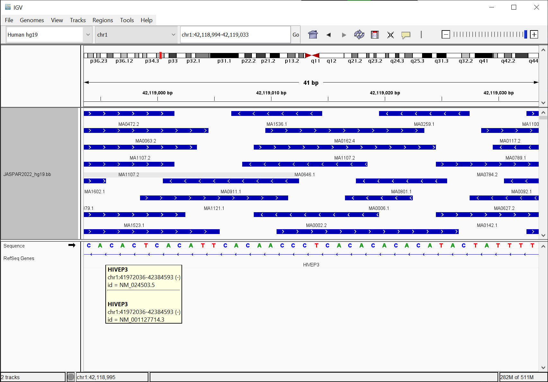Open the Human hg19 genome dropdown
This screenshot has width=548, height=382.
coord(88,35)
